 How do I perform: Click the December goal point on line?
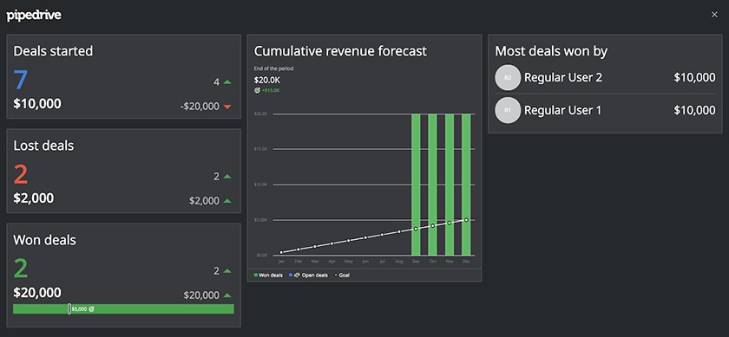(466, 220)
